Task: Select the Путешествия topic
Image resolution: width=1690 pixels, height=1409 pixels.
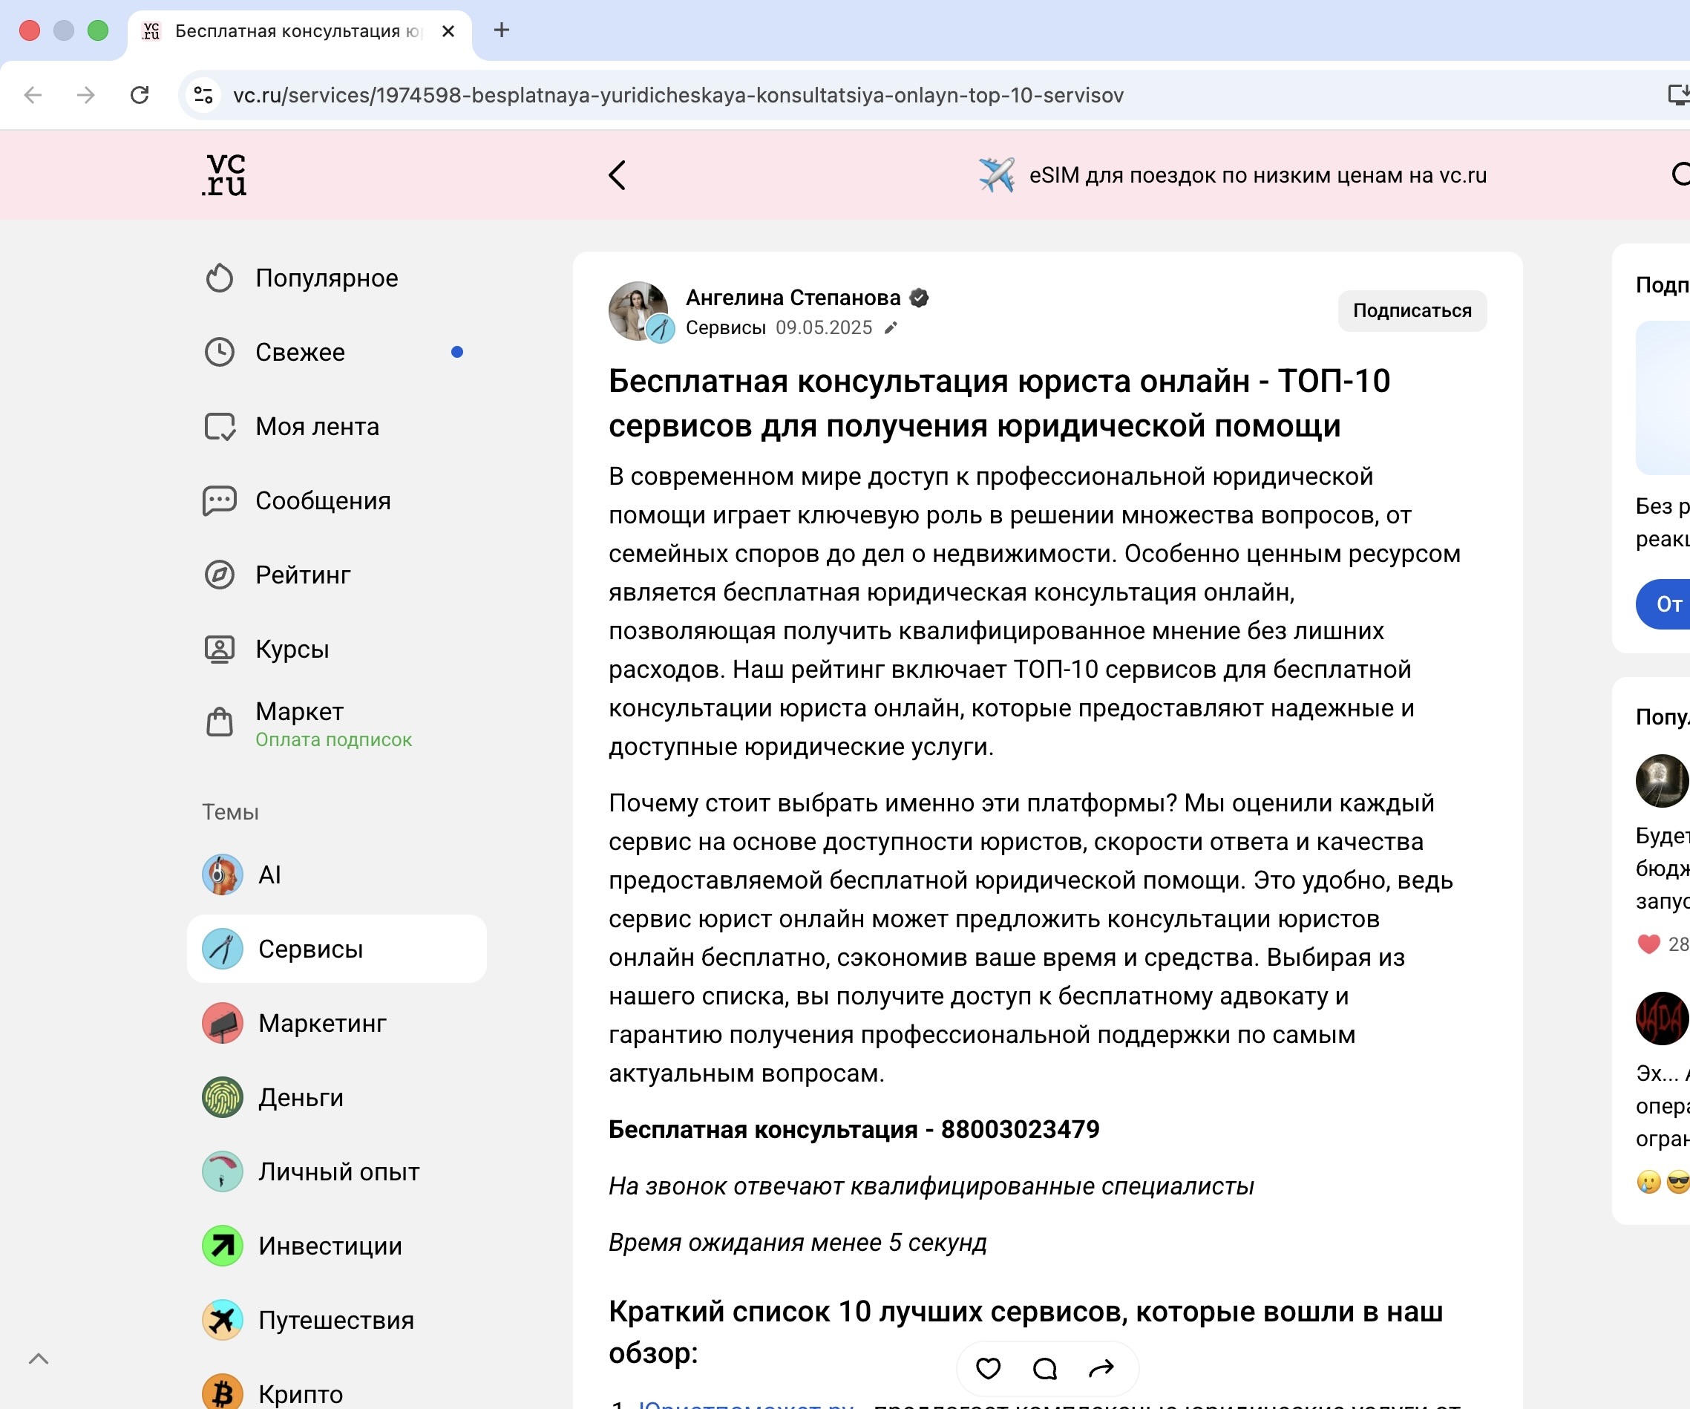Action: pyautogui.click(x=335, y=1319)
